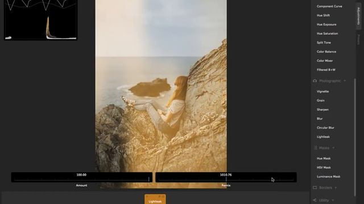Collapse the Masks section arrow
Viewport: 364px width, 204px height.
click(x=334, y=148)
